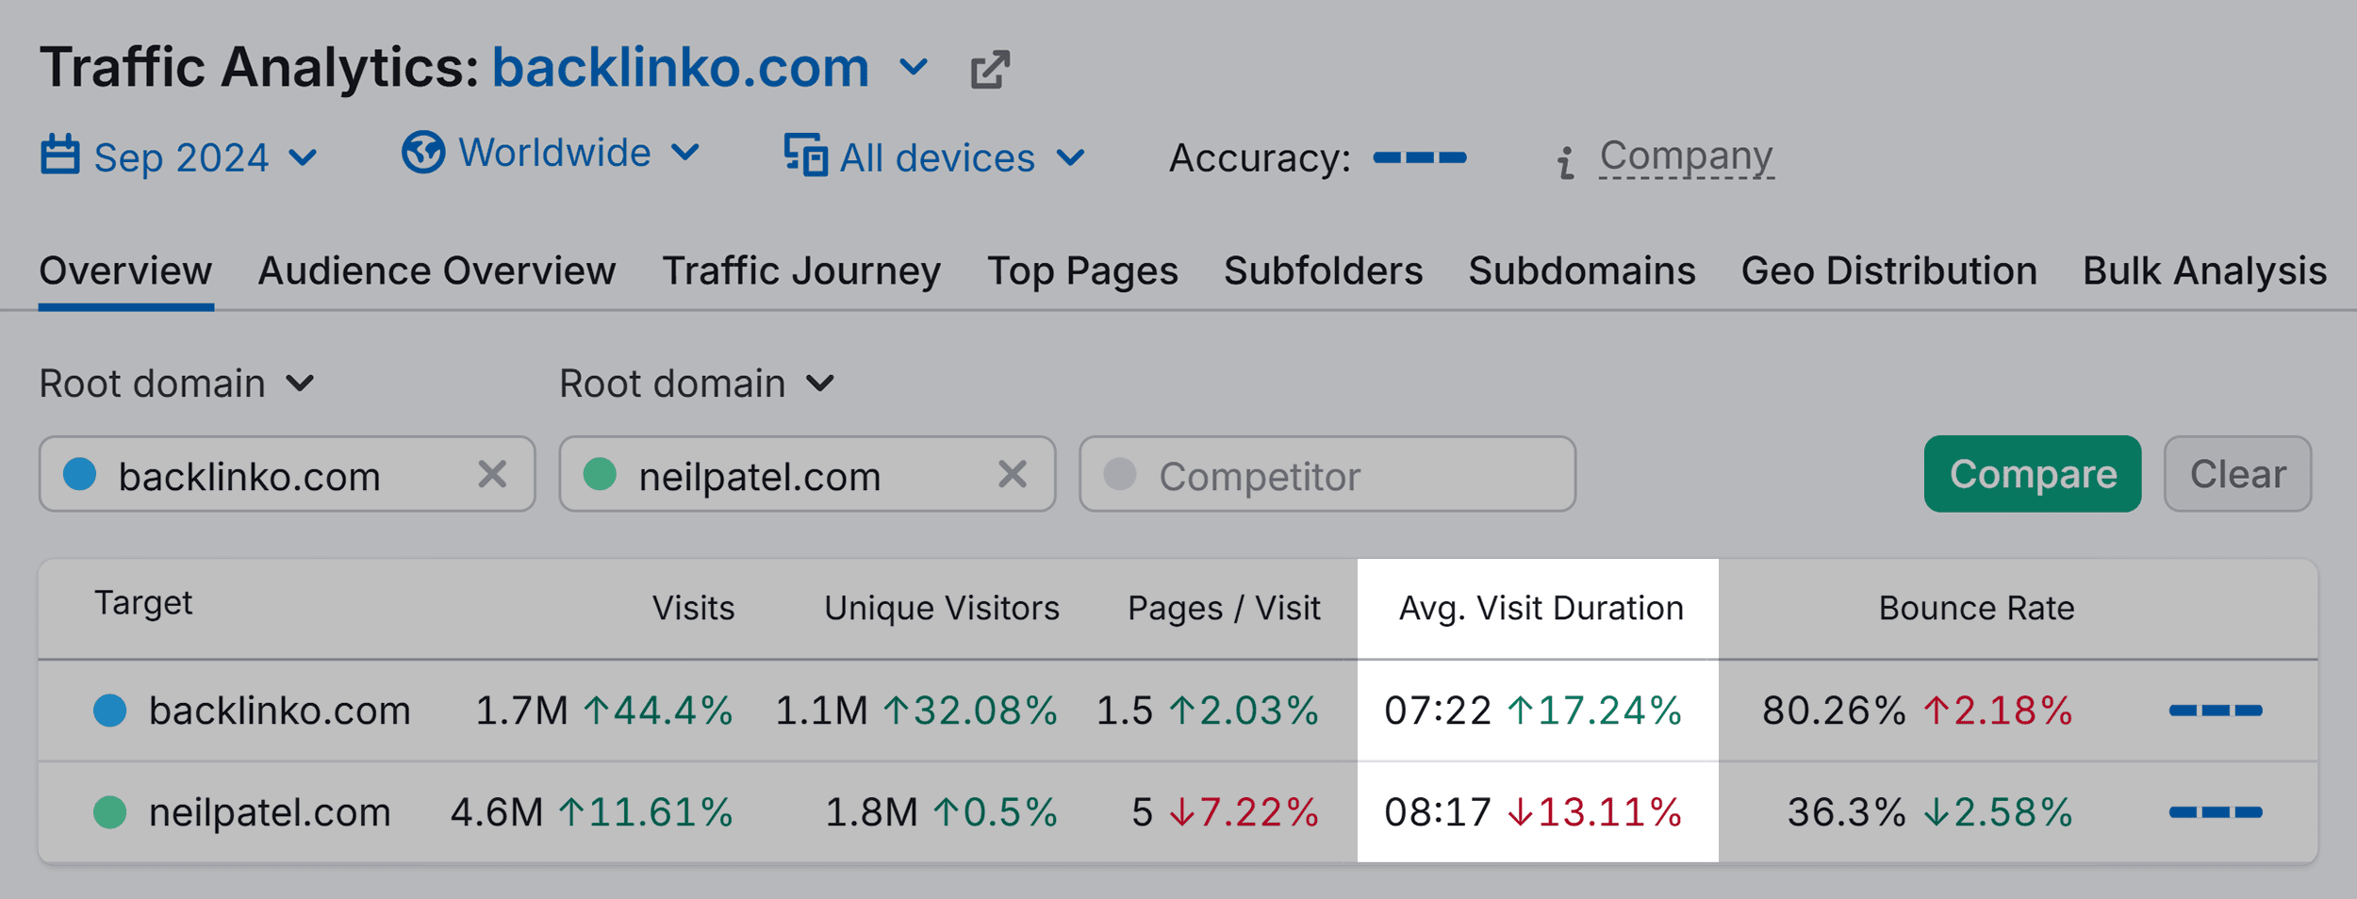Click the 80.26% bounce rate value
2357x899 pixels.
pyautogui.click(x=1834, y=711)
